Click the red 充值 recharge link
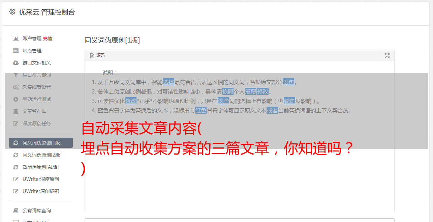This screenshot has height=222, width=433. point(48,38)
